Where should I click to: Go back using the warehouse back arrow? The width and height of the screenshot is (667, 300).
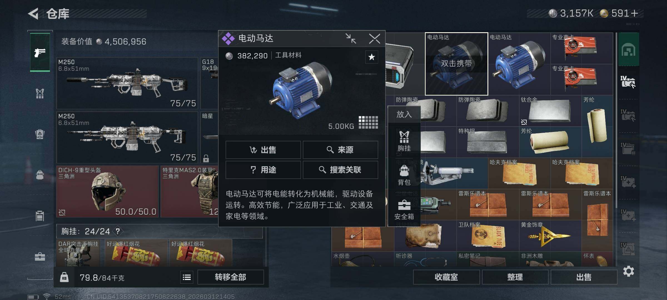[33, 14]
